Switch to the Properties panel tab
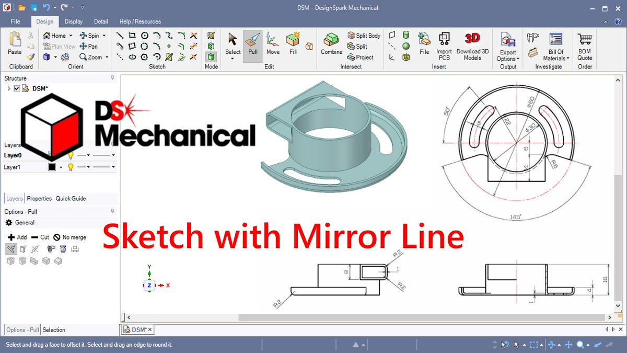The height and width of the screenshot is (353, 627). click(x=39, y=199)
